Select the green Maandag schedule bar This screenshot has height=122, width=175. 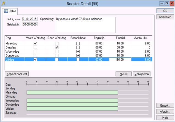coord(72,93)
